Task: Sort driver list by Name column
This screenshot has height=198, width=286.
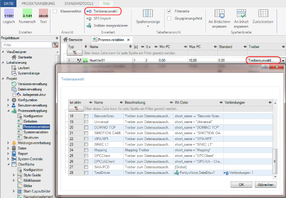Action: click(98, 103)
